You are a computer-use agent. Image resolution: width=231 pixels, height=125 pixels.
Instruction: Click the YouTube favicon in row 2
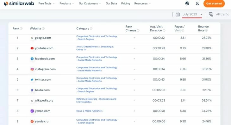[x=32, y=48]
